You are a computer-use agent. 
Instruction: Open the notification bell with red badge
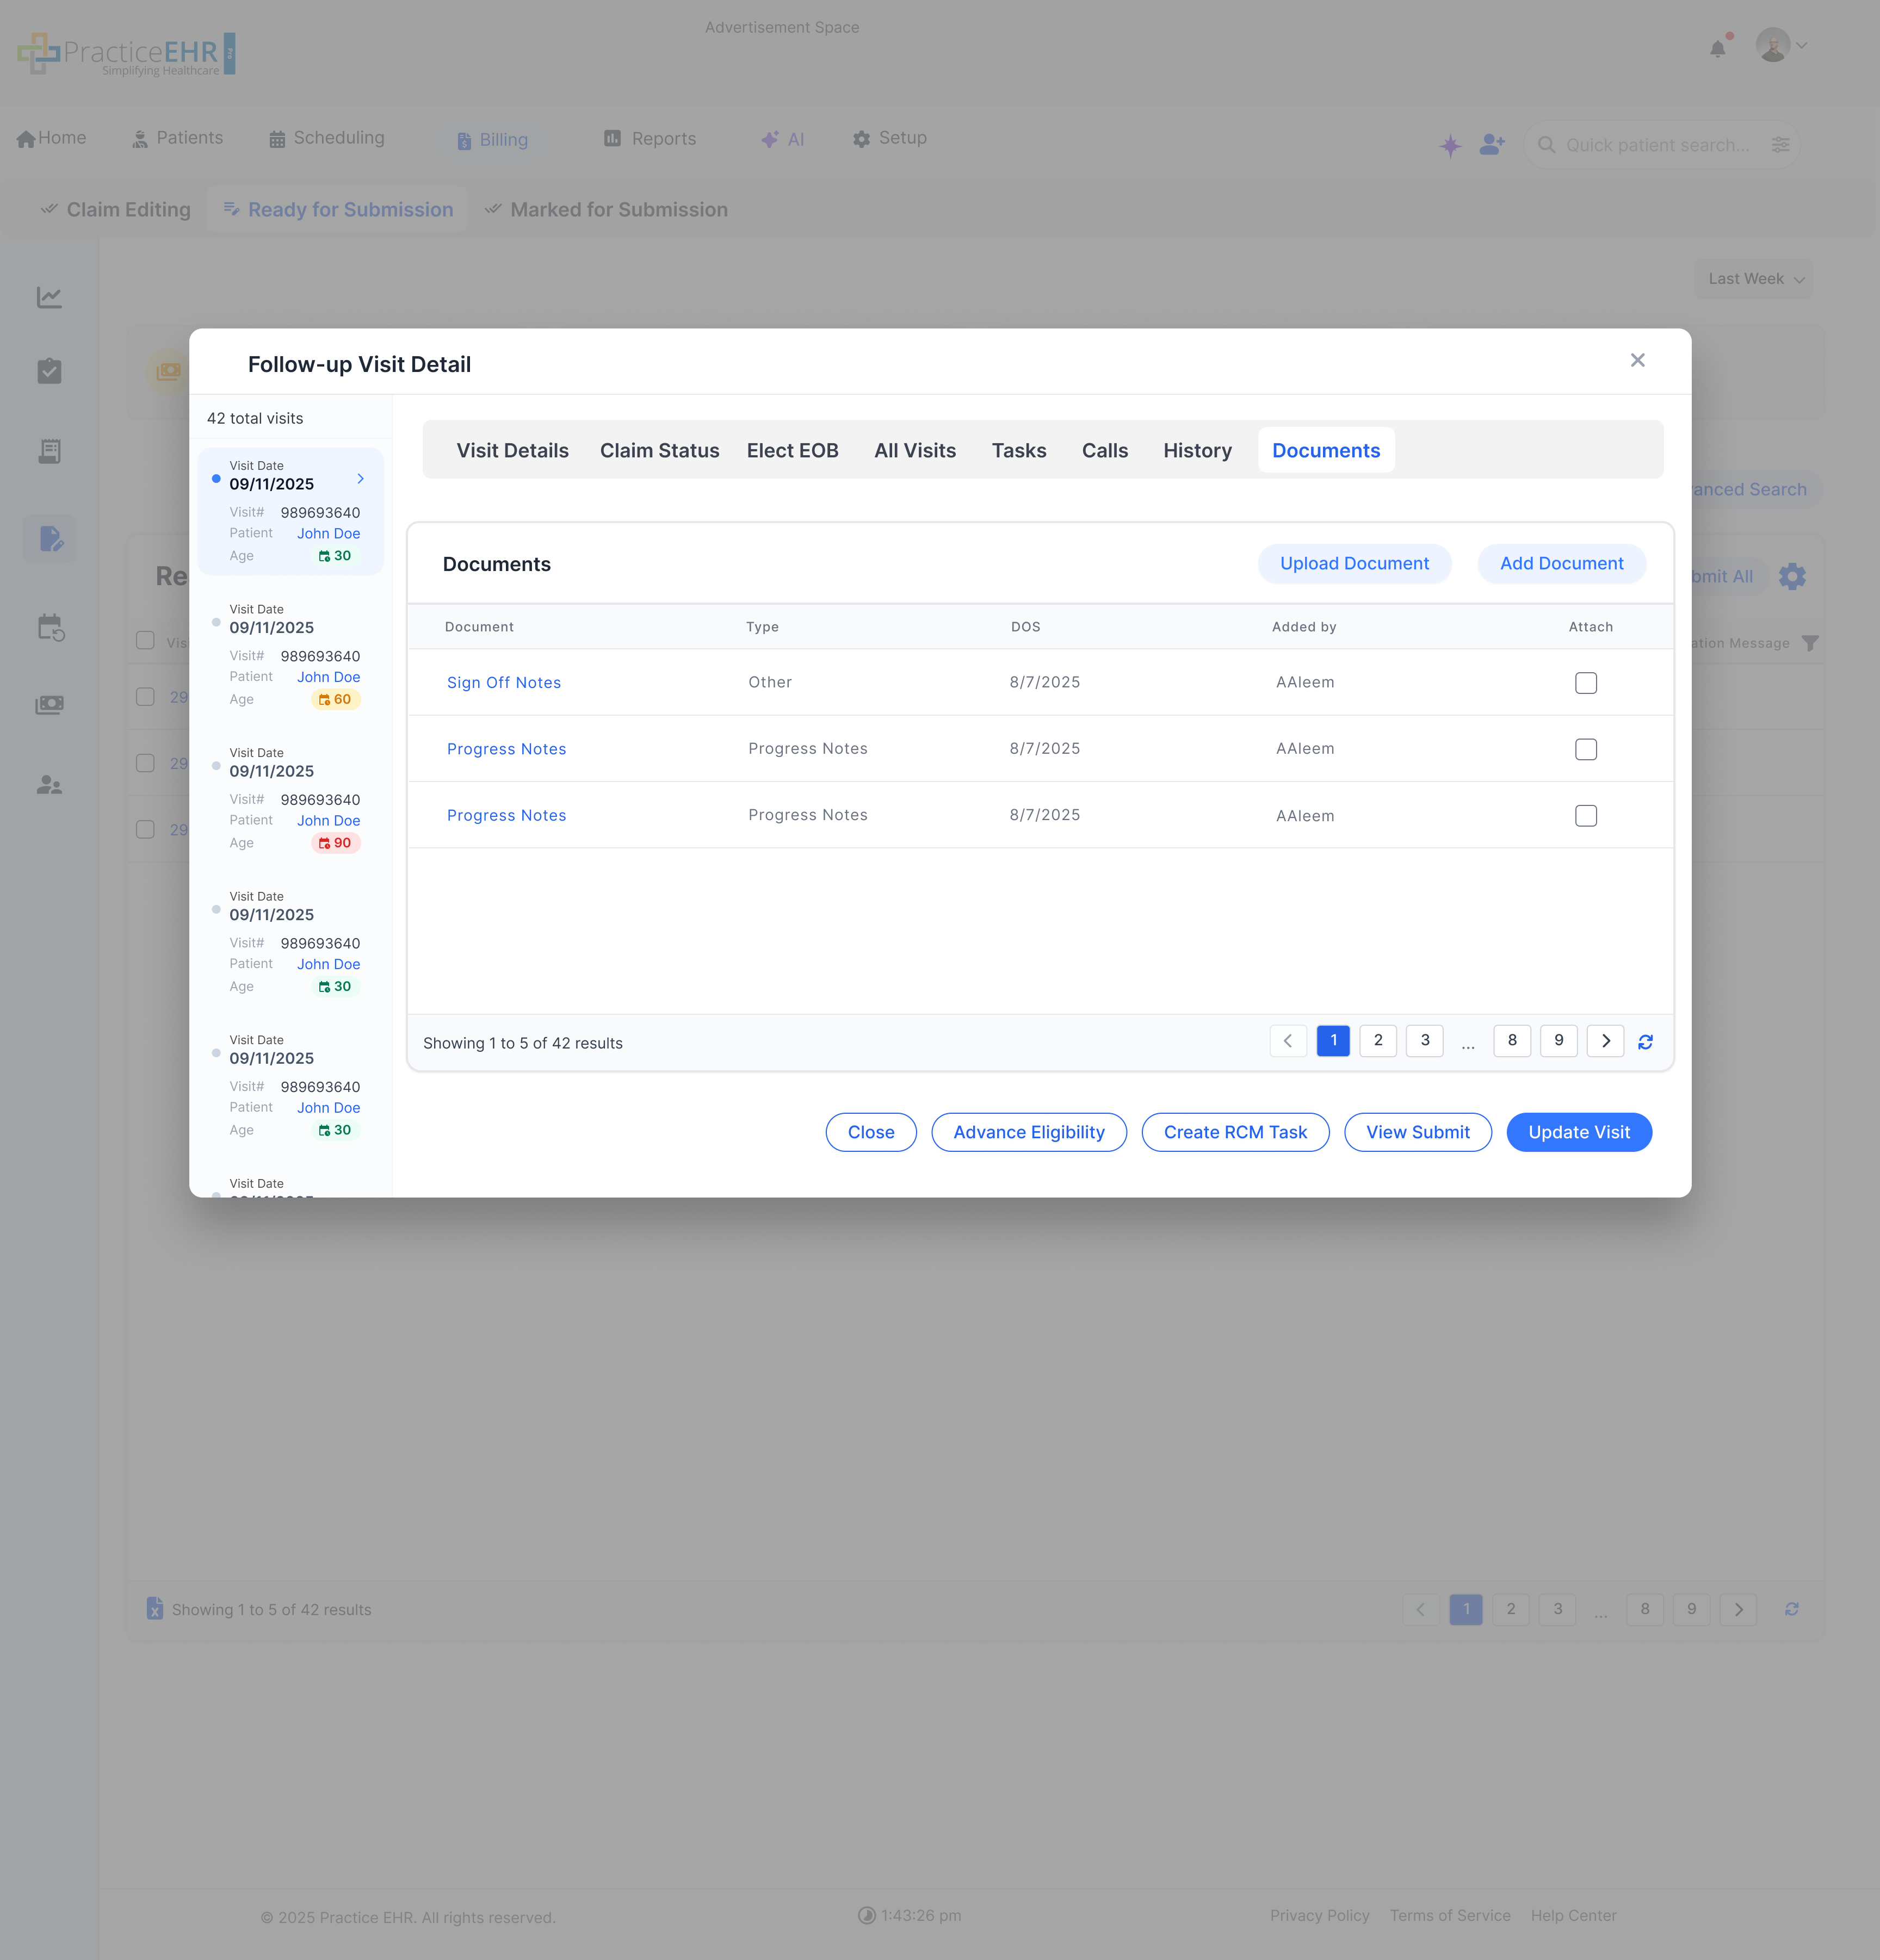[x=1719, y=46]
